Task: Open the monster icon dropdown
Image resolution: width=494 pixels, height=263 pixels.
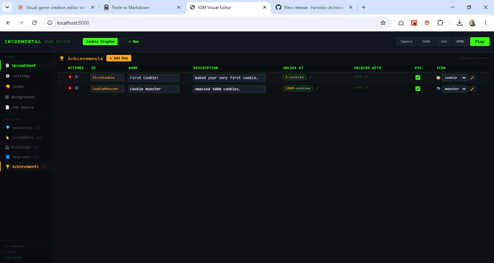Action: pos(455,89)
